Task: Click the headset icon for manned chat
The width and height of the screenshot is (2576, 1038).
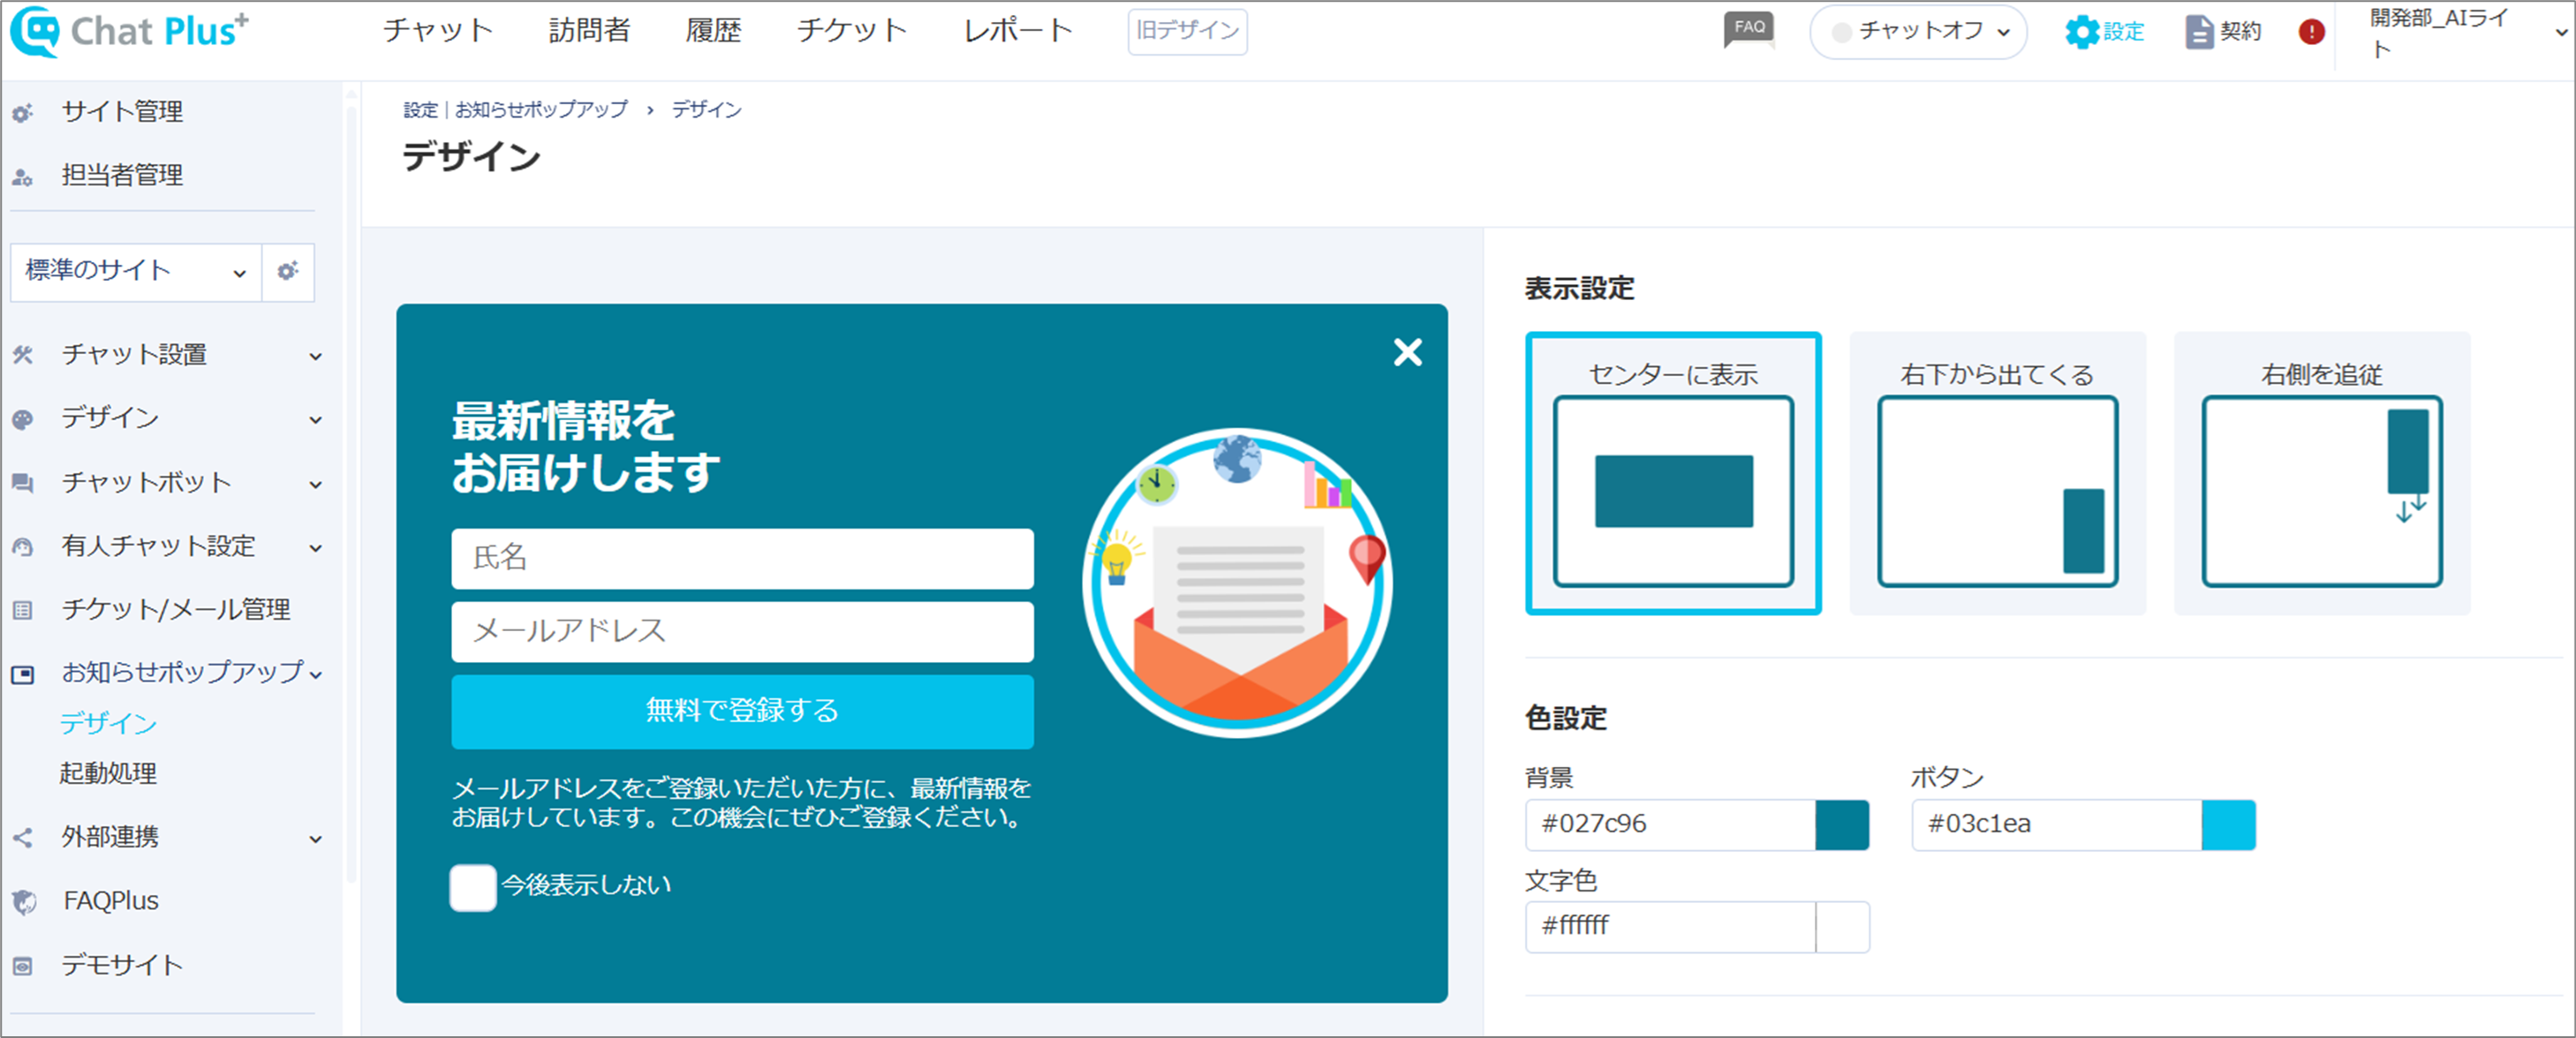Action: coord(23,546)
